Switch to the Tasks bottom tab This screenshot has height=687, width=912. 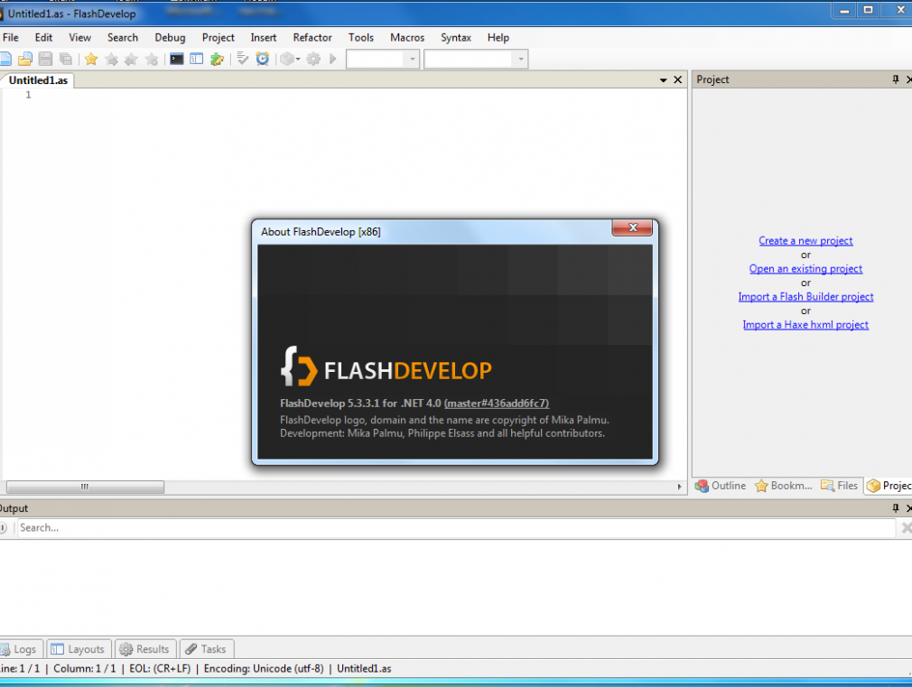point(207,649)
